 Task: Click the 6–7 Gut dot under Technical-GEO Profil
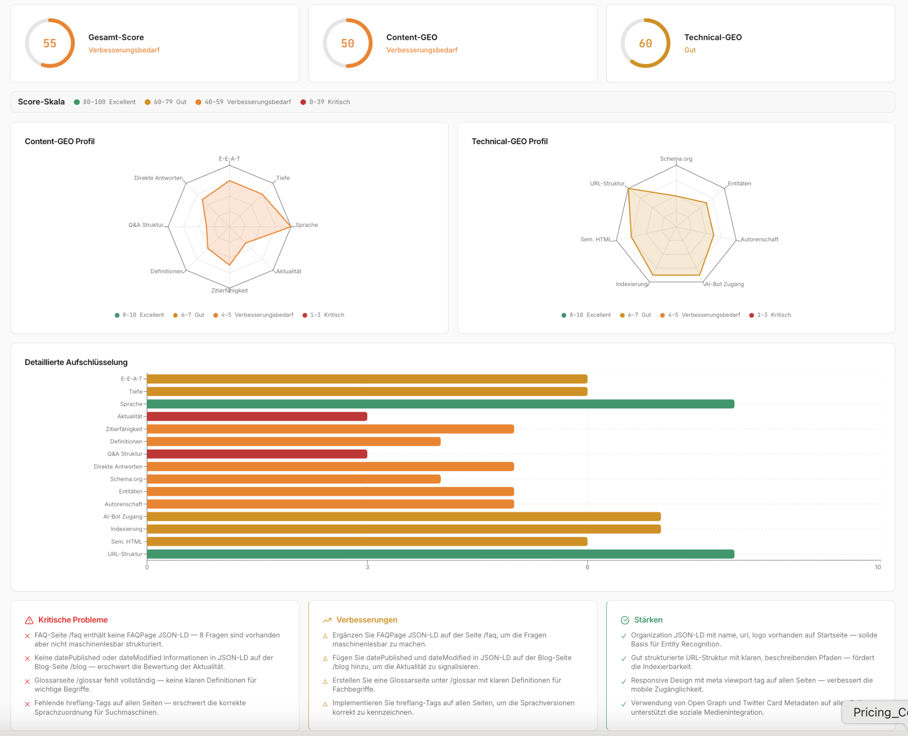(x=622, y=315)
